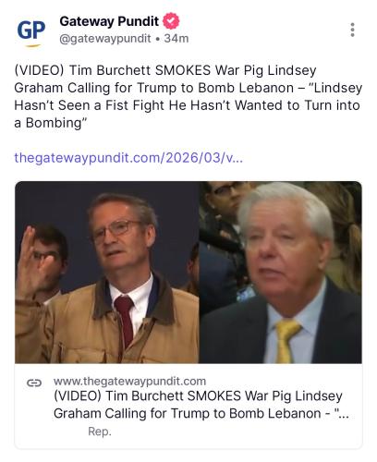View photo of man wearing yellow tie
Screen dimensions: 377x462
click(x=280, y=273)
